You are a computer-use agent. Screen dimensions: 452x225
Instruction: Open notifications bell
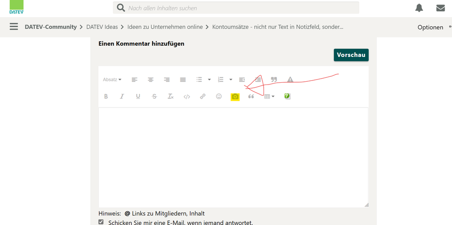click(419, 8)
